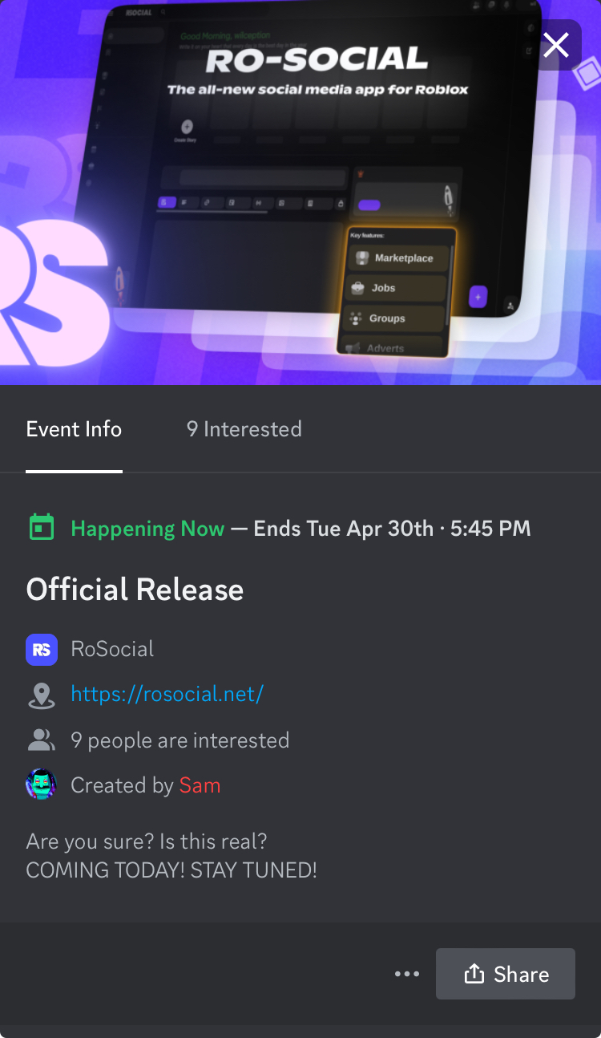Click the 9 people are interested text
Viewport: 601px width, 1038px height.
pyautogui.click(x=180, y=740)
